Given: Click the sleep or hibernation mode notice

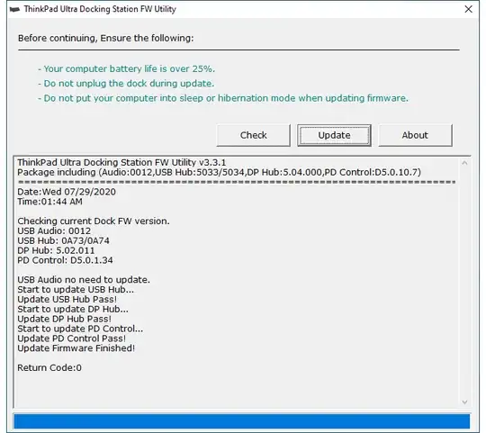Looking at the screenshot, I should pos(223,98).
